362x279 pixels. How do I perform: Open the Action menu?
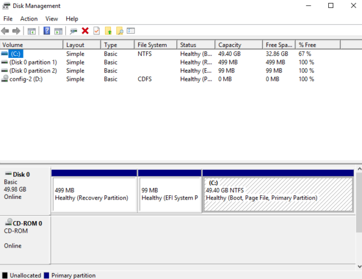coord(28,19)
